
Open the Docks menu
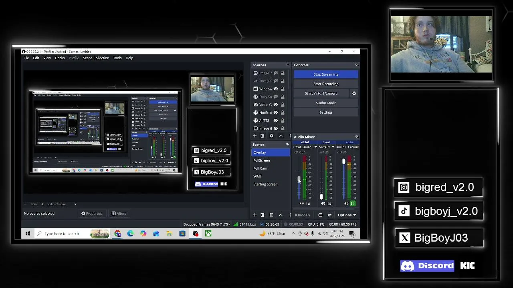60,58
